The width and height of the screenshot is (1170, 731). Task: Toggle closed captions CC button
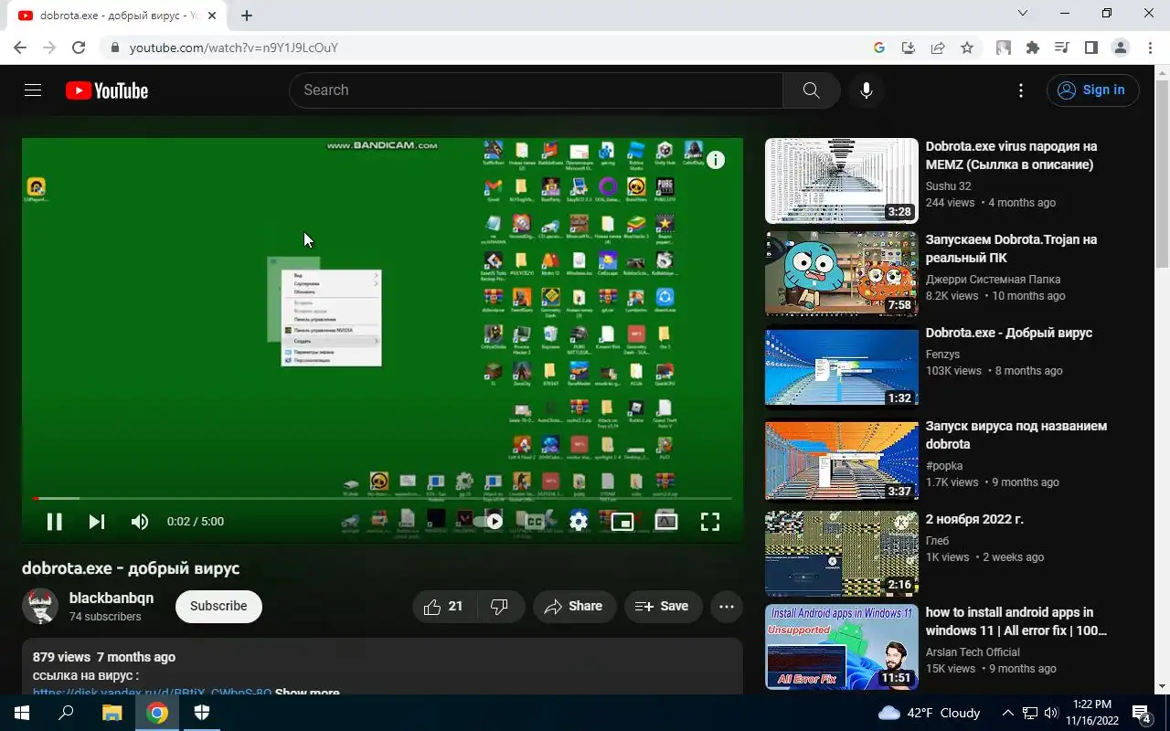click(535, 522)
